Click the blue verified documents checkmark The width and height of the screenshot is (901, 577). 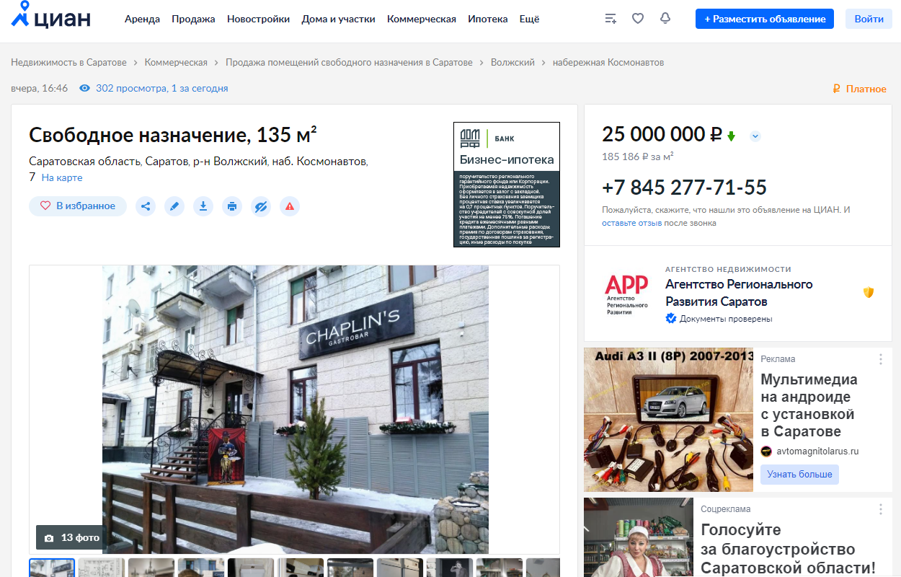671,319
